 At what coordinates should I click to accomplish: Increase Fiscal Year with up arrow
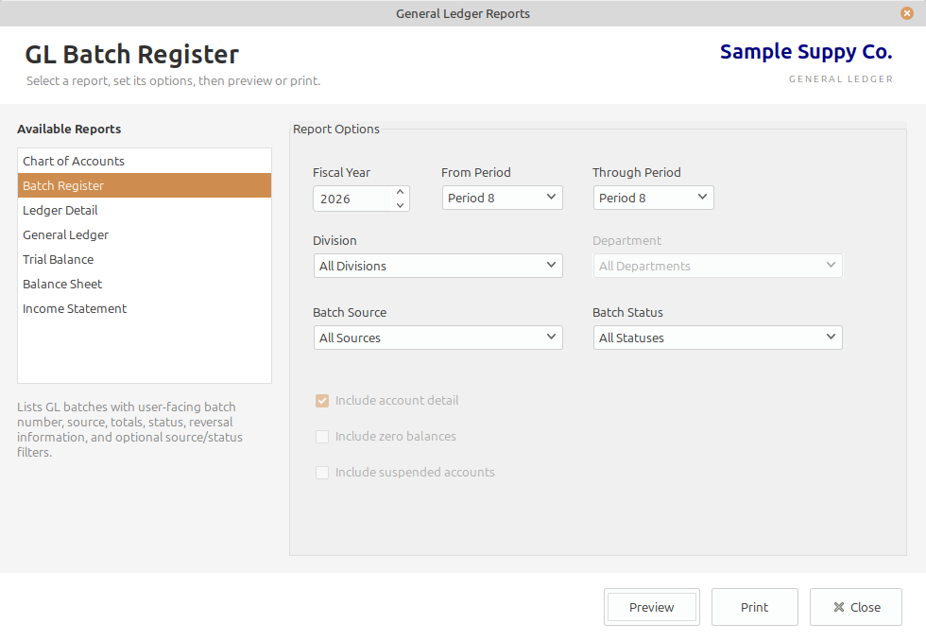400,192
